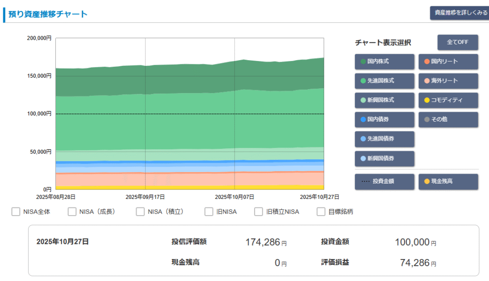
Task: Toggle the 国内債券 chart display
Action: pos(384,120)
